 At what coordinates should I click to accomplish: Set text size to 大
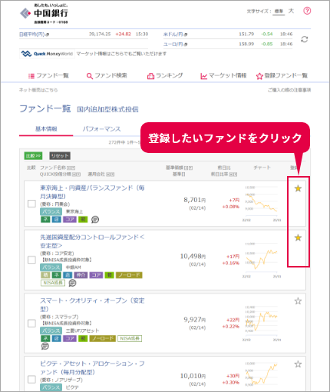(x=291, y=11)
